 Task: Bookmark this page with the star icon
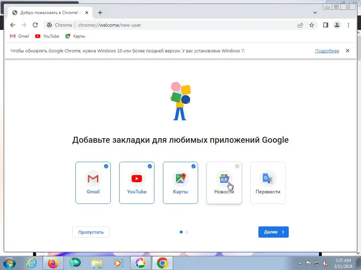point(312,25)
